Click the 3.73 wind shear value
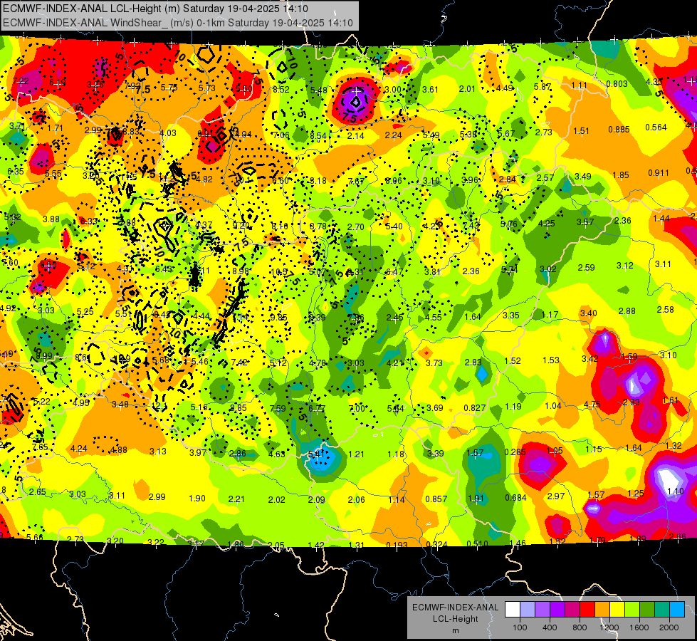Image resolution: width=697 pixels, height=641 pixels. point(434,363)
